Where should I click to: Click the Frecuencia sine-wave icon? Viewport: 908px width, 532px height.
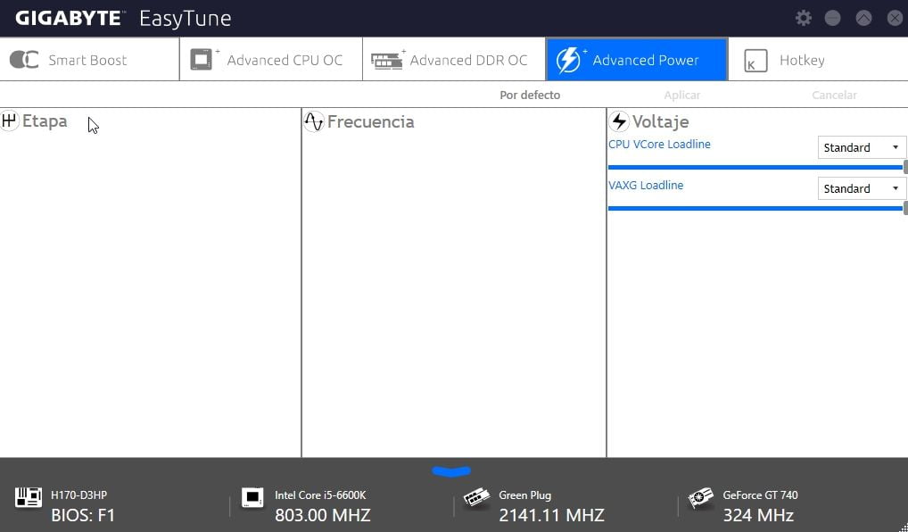(314, 121)
